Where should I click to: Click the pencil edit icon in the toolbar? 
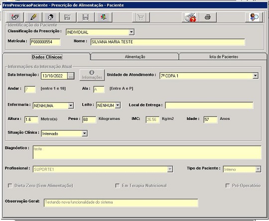pyautogui.click(x=33, y=17)
